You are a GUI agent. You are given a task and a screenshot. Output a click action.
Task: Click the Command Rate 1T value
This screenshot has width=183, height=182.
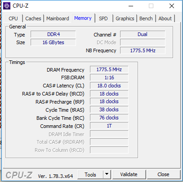109,126
